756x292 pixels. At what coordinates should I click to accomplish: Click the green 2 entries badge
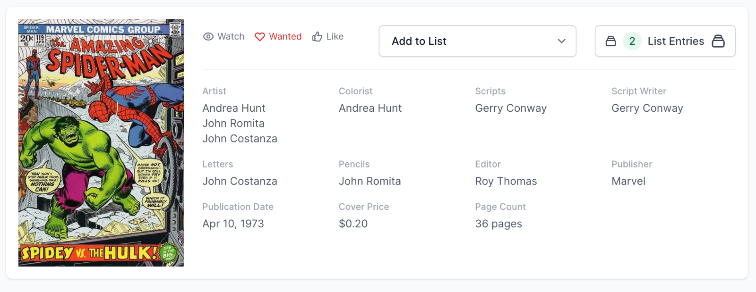click(632, 42)
